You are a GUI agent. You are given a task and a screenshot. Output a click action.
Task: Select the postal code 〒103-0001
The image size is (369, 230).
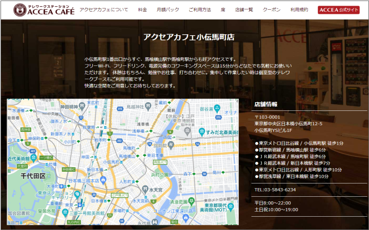(268, 117)
